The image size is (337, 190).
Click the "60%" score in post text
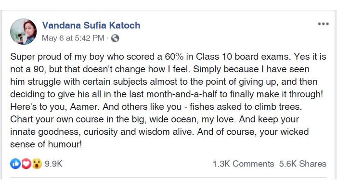174,57
